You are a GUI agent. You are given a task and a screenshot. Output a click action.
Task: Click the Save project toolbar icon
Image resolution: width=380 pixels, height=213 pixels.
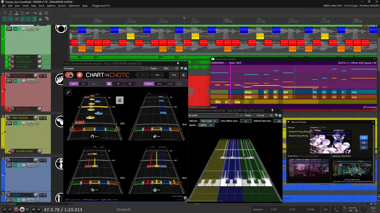(17, 13)
